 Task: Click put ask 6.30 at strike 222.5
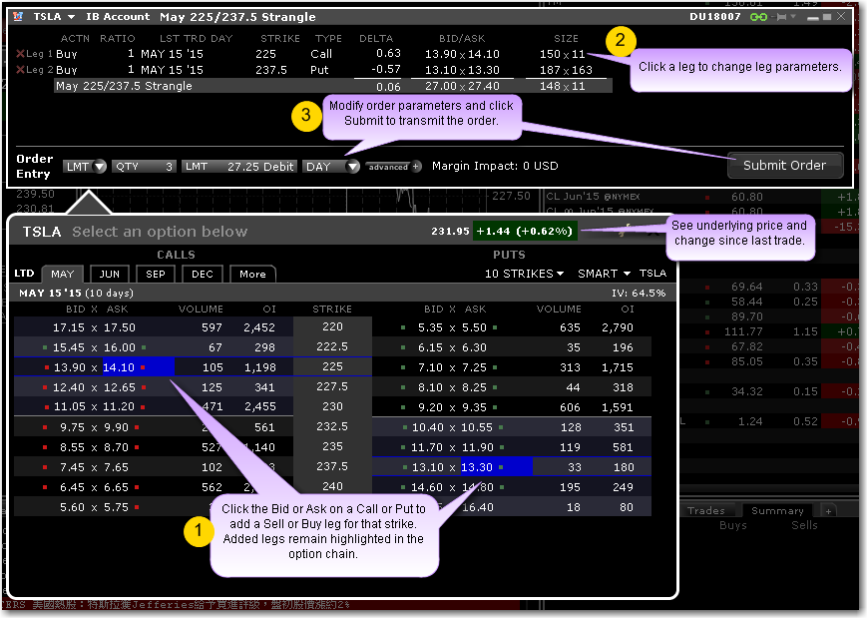[475, 347]
